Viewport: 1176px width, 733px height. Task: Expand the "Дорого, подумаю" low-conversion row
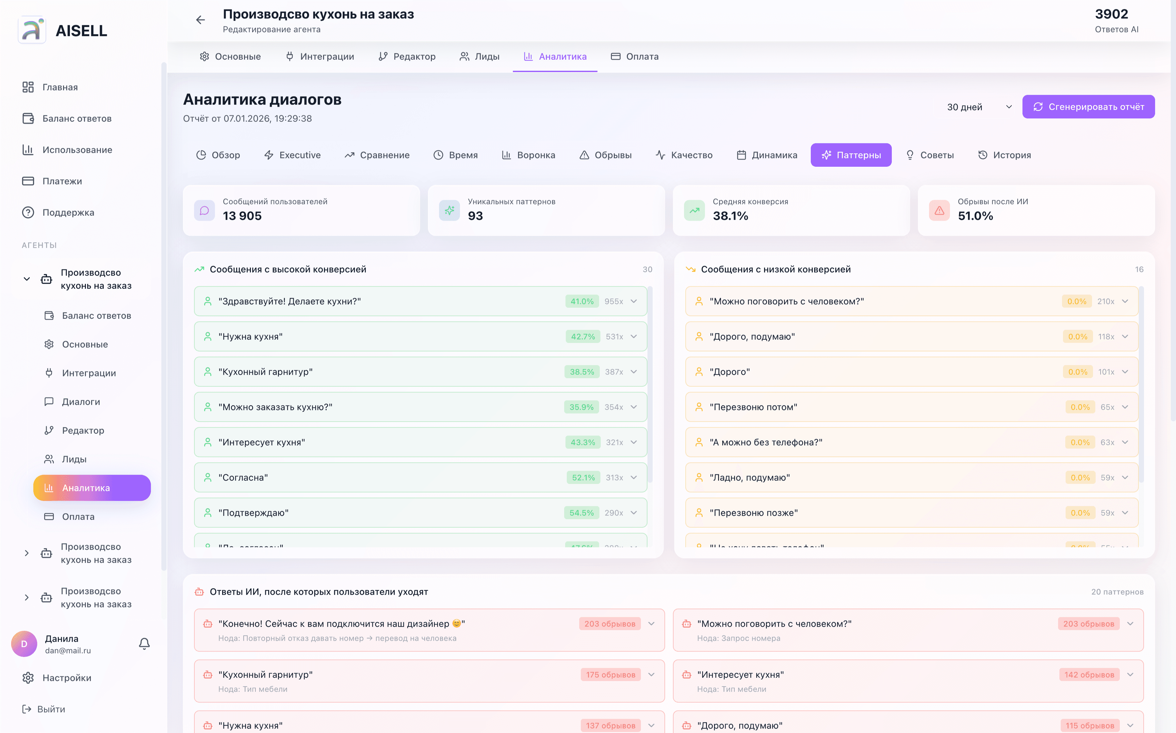click(x=1125, y=336)
